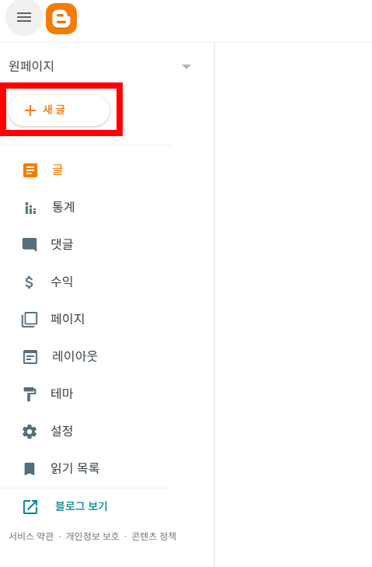This screenshot has width=372, height=567.
Task: Create a new post with 새 글
Action: (x=59, y=110)
